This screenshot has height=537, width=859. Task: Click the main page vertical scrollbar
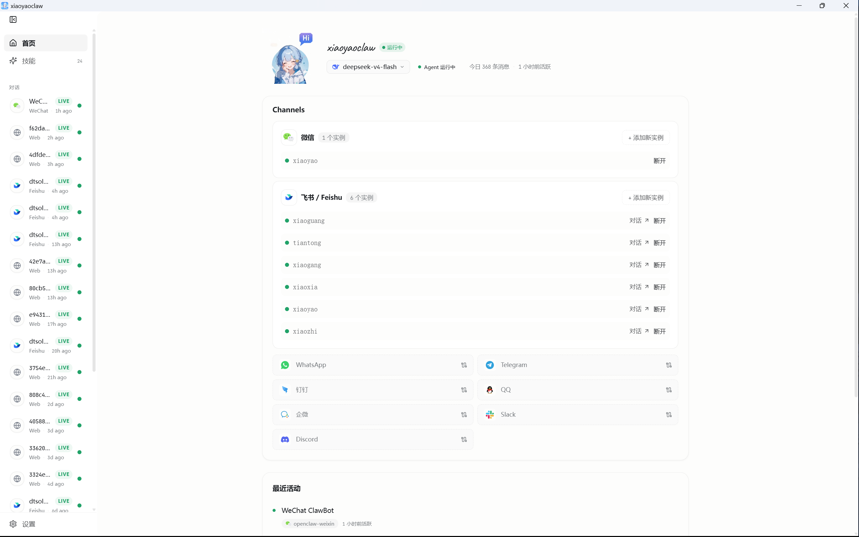(x=856, y=208)
